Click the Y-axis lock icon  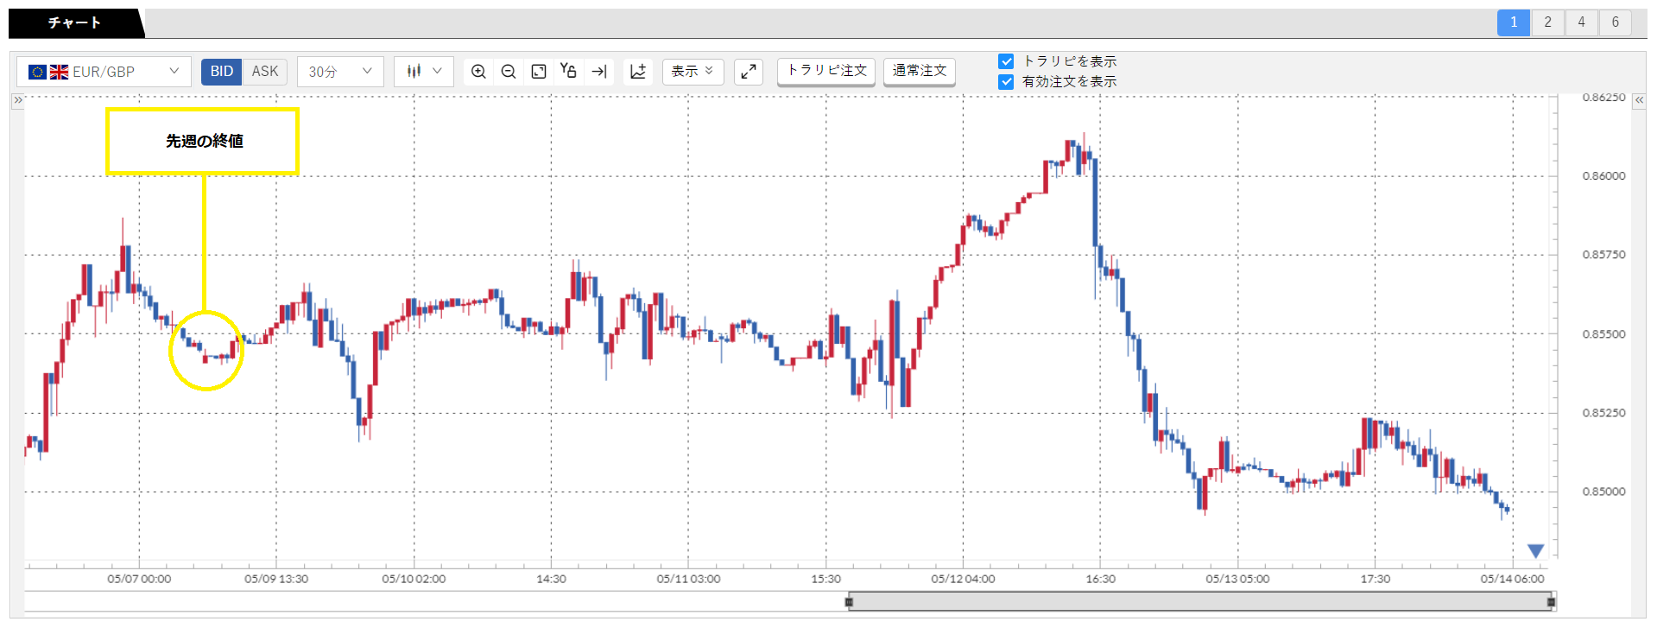568,71
